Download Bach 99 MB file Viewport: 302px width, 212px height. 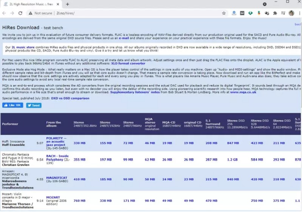[x=128, y=160]
